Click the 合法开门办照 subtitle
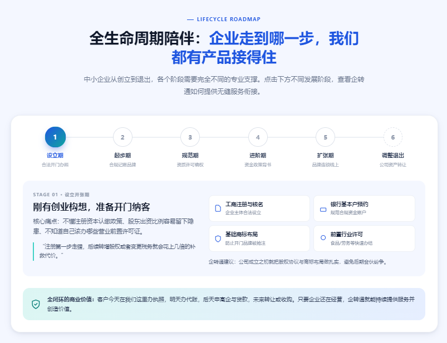Screen dimensions: 447x343 coord(55,165)
